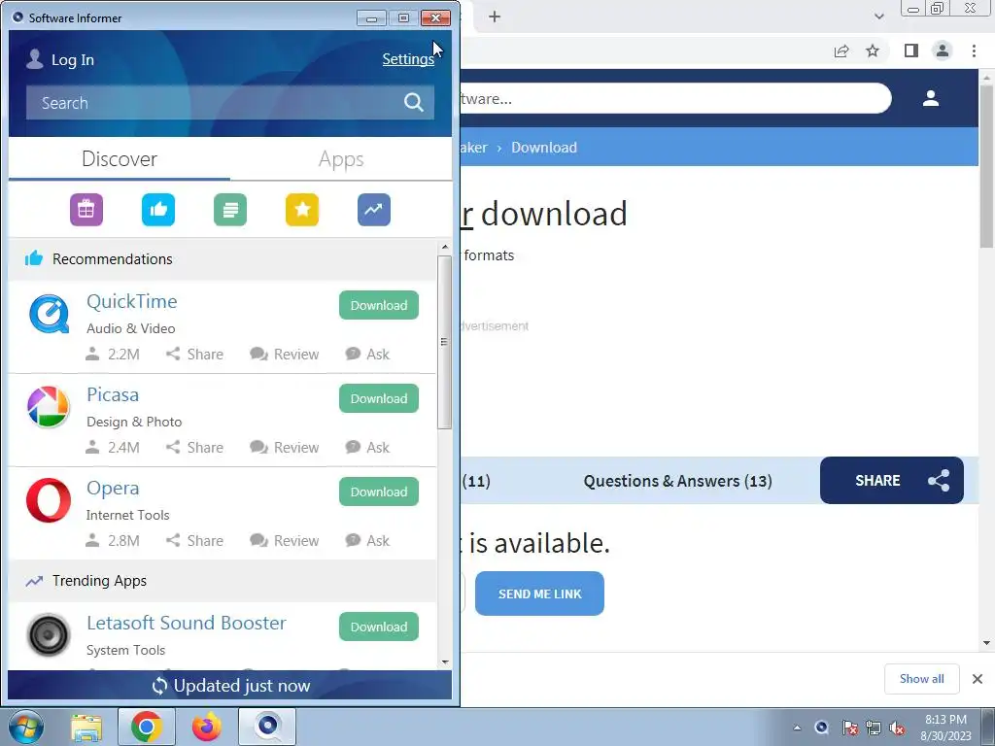The image size is (995, 746).
Task: Click the search magnifier icon in Software Informer
Action: [414, 102]
